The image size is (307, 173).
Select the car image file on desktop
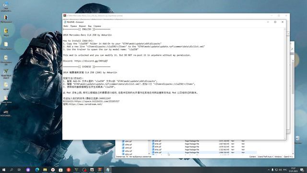[6, 113]
